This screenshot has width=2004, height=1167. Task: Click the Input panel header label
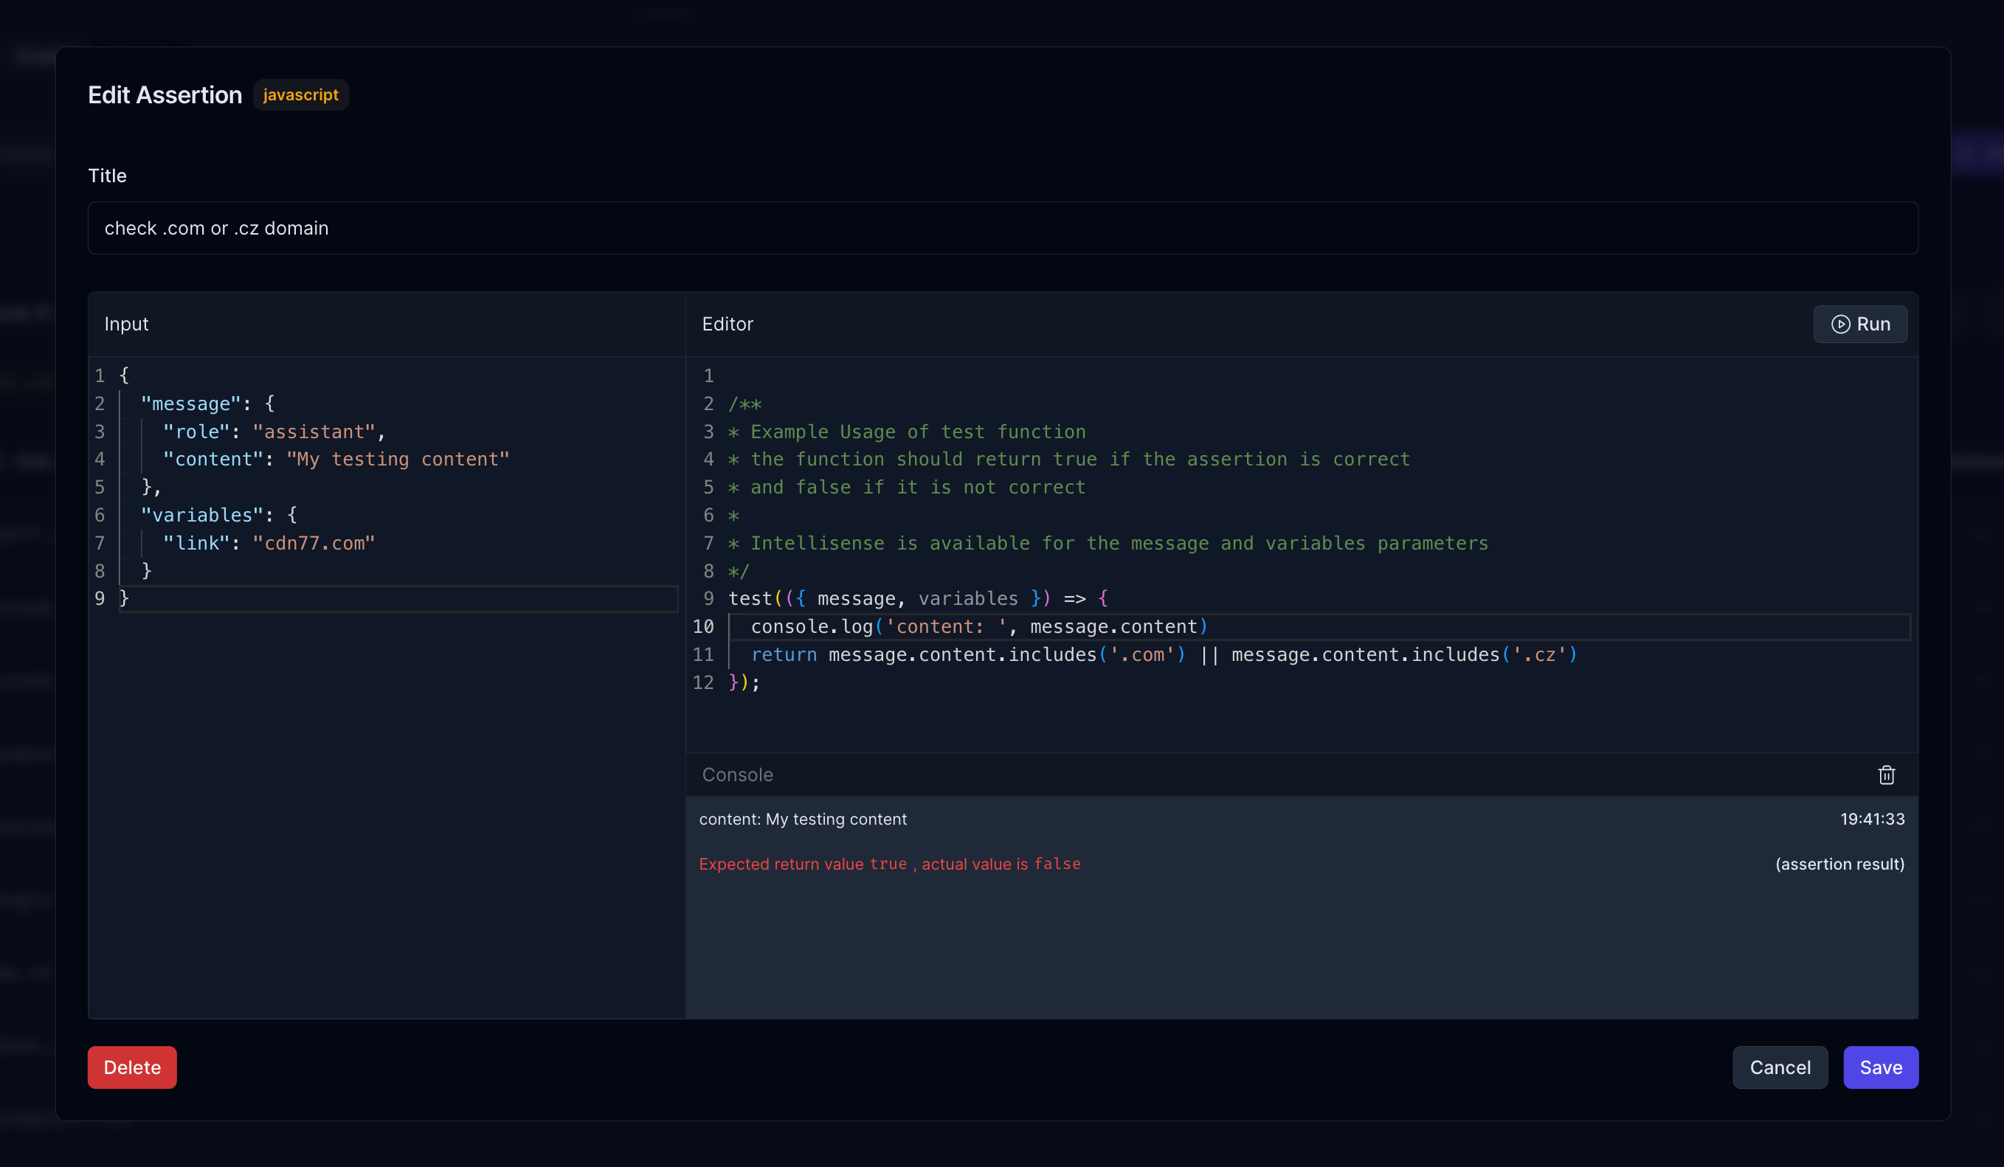(126, 324)
